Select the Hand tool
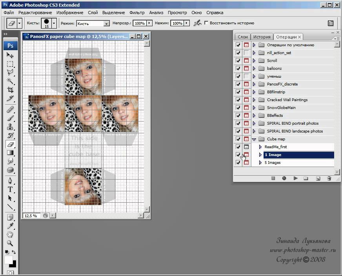Image resolution: width=342 pixels, height=276 pixels. tap(10, 234)
